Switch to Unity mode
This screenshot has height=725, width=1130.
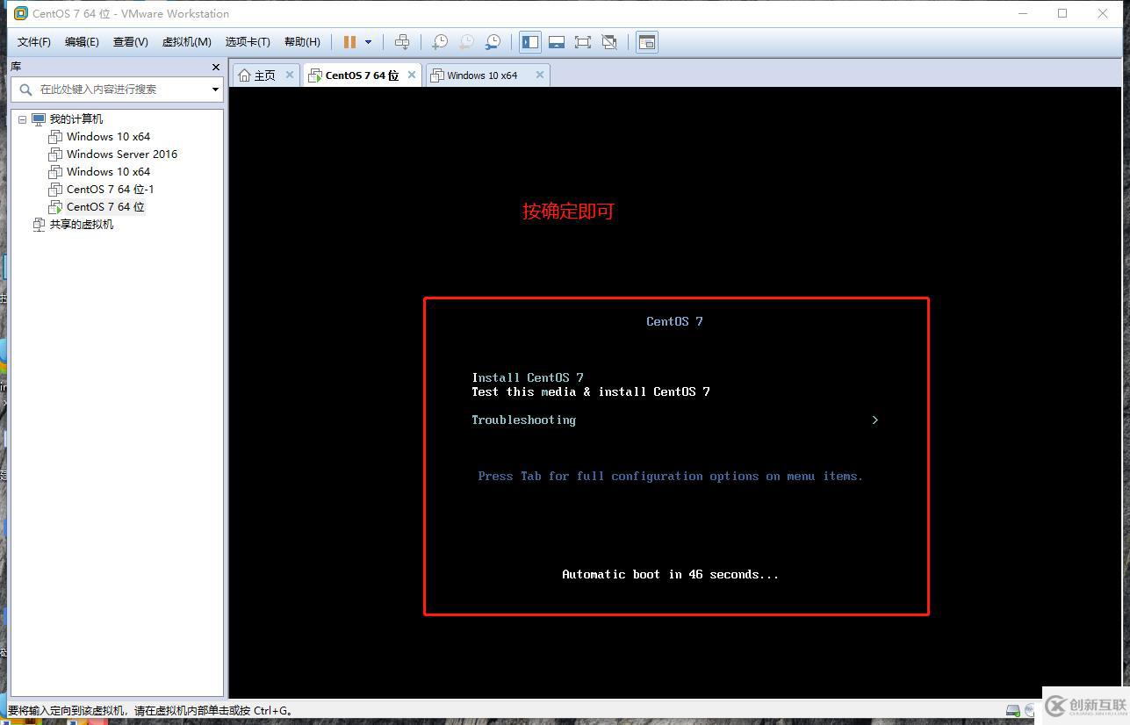pyautogui.click(x=609, y=42)
